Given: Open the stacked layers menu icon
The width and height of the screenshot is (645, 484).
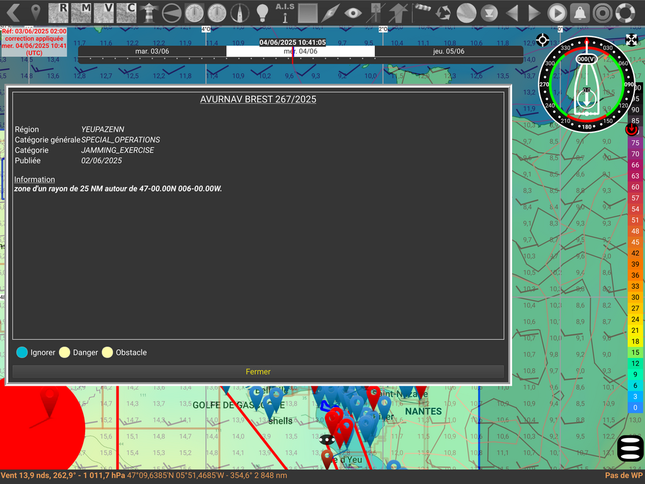Looking at the screenshot, I should pos(631,448).
